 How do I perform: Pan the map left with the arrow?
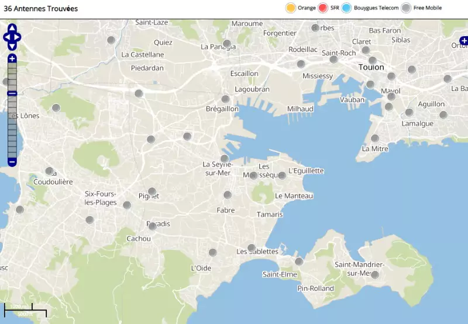pos(6,37)
